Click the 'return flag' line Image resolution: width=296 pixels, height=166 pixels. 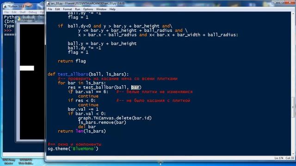pyautogui.click(x=72, y=61)
